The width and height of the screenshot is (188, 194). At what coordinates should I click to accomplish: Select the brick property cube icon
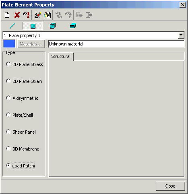pyautogui.click(x=53, y=26)
